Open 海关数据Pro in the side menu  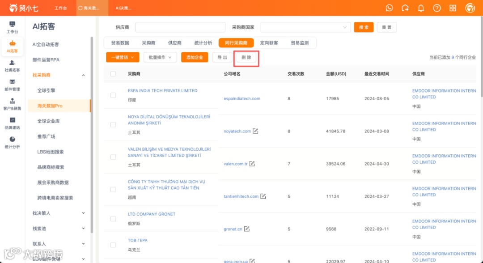59,106
